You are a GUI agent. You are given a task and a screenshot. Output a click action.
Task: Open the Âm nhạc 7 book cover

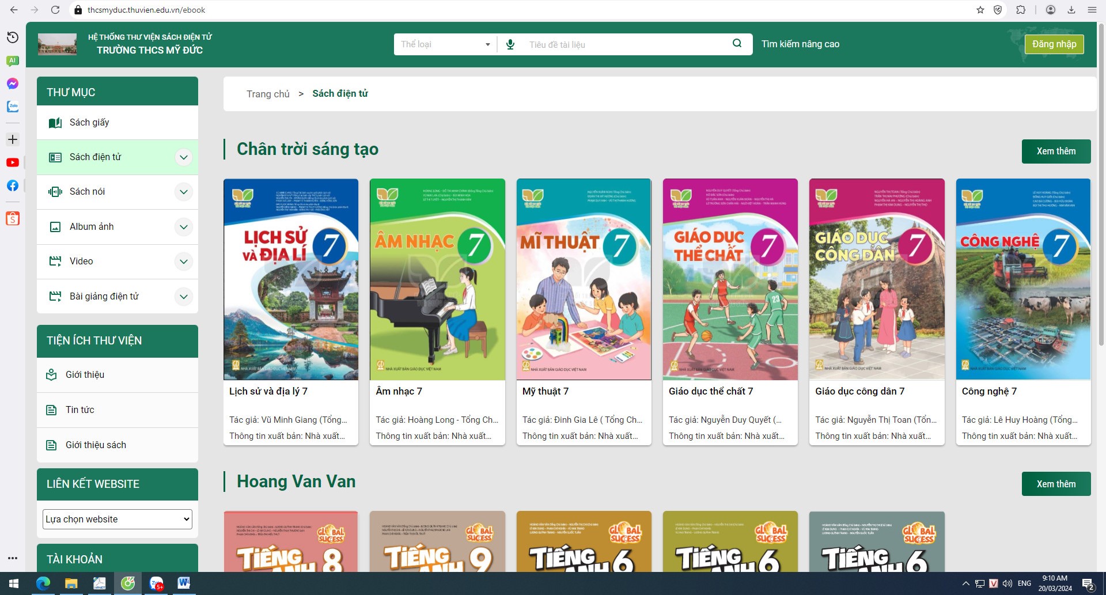tap(437, 279)
